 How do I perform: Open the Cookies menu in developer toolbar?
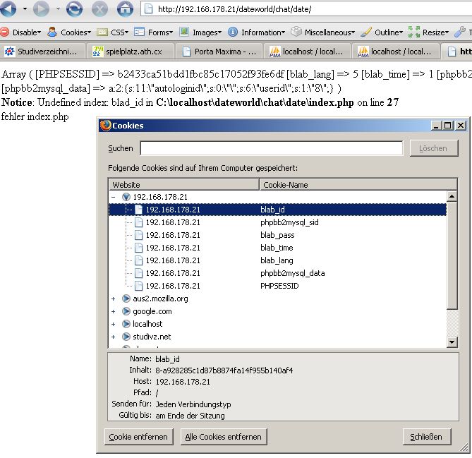tap(69, 32)
